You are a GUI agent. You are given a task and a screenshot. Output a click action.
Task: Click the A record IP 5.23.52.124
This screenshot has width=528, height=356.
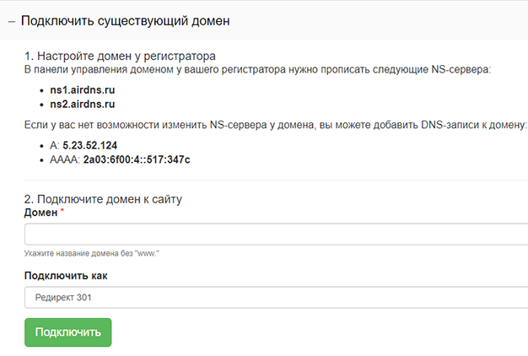[90, 145]
